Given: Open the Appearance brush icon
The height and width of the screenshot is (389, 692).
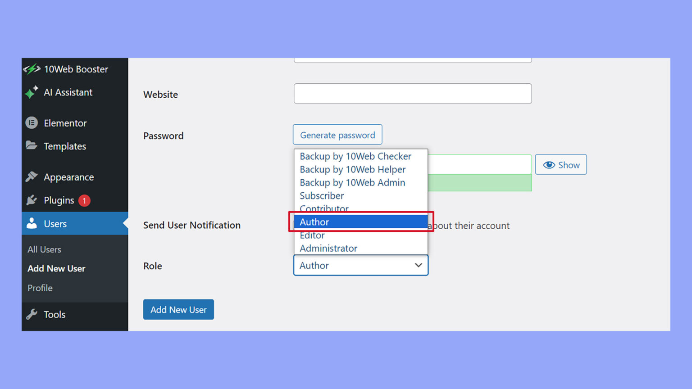Looking at the screenshot, I should 32,176.
